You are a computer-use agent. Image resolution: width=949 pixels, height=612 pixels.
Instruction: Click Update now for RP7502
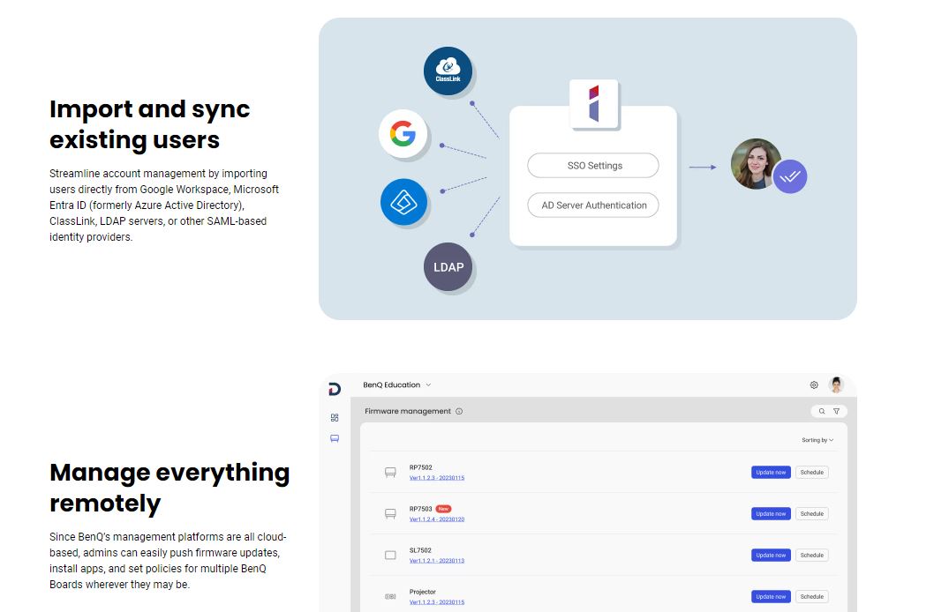(x=771, y=473)
